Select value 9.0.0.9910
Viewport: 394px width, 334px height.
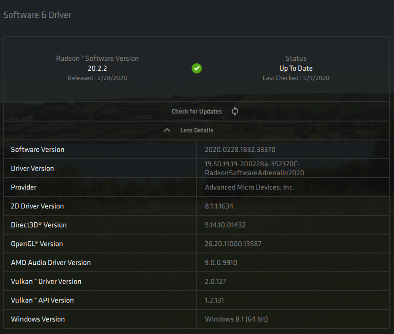[x=221, y=262]
